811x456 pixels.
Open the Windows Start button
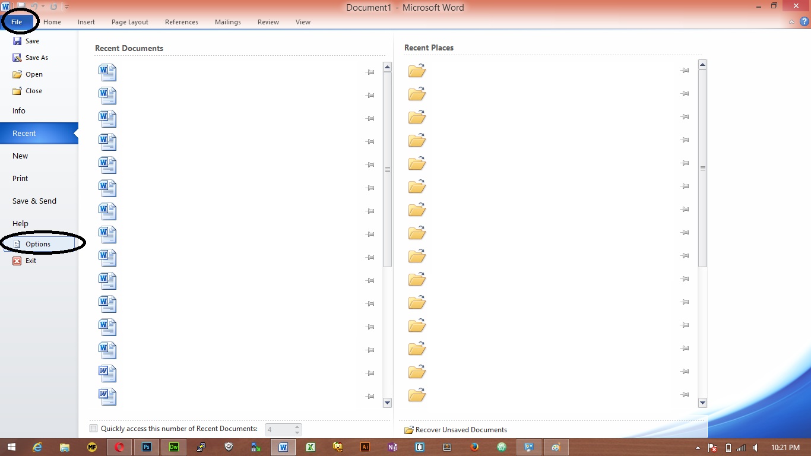coord(11,447)
